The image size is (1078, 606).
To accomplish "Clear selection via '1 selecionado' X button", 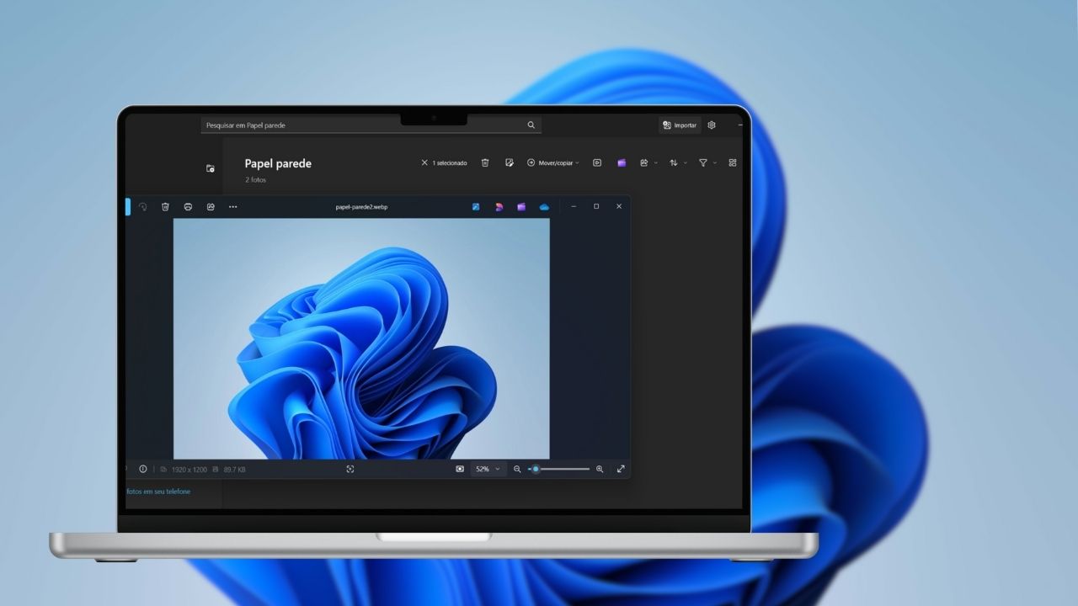I will pos(424,162).
